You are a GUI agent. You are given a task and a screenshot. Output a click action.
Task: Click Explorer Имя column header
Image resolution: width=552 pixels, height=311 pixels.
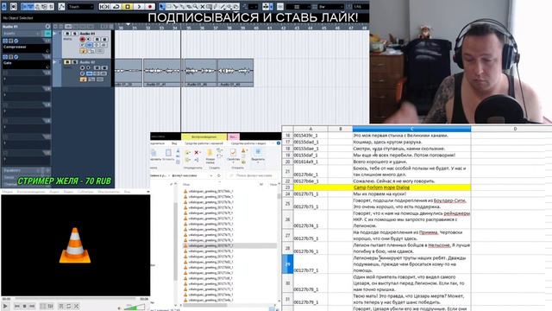(186, 184)
